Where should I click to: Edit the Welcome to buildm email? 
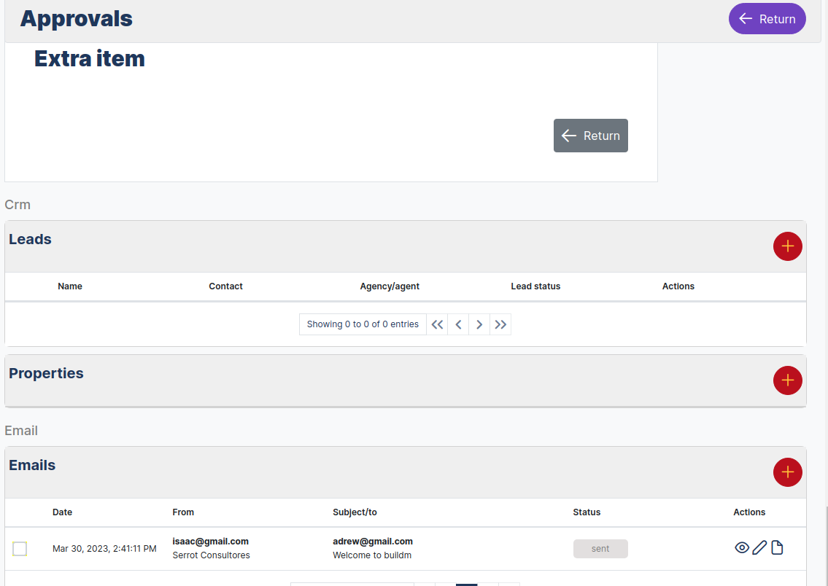coord(759,547)
